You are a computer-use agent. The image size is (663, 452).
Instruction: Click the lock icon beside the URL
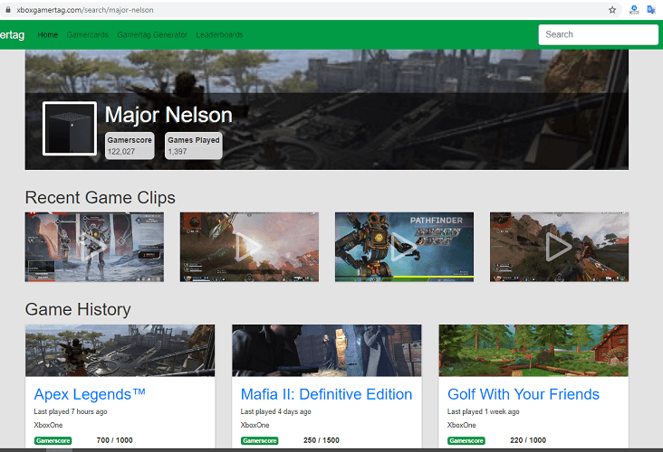point(8,10)
